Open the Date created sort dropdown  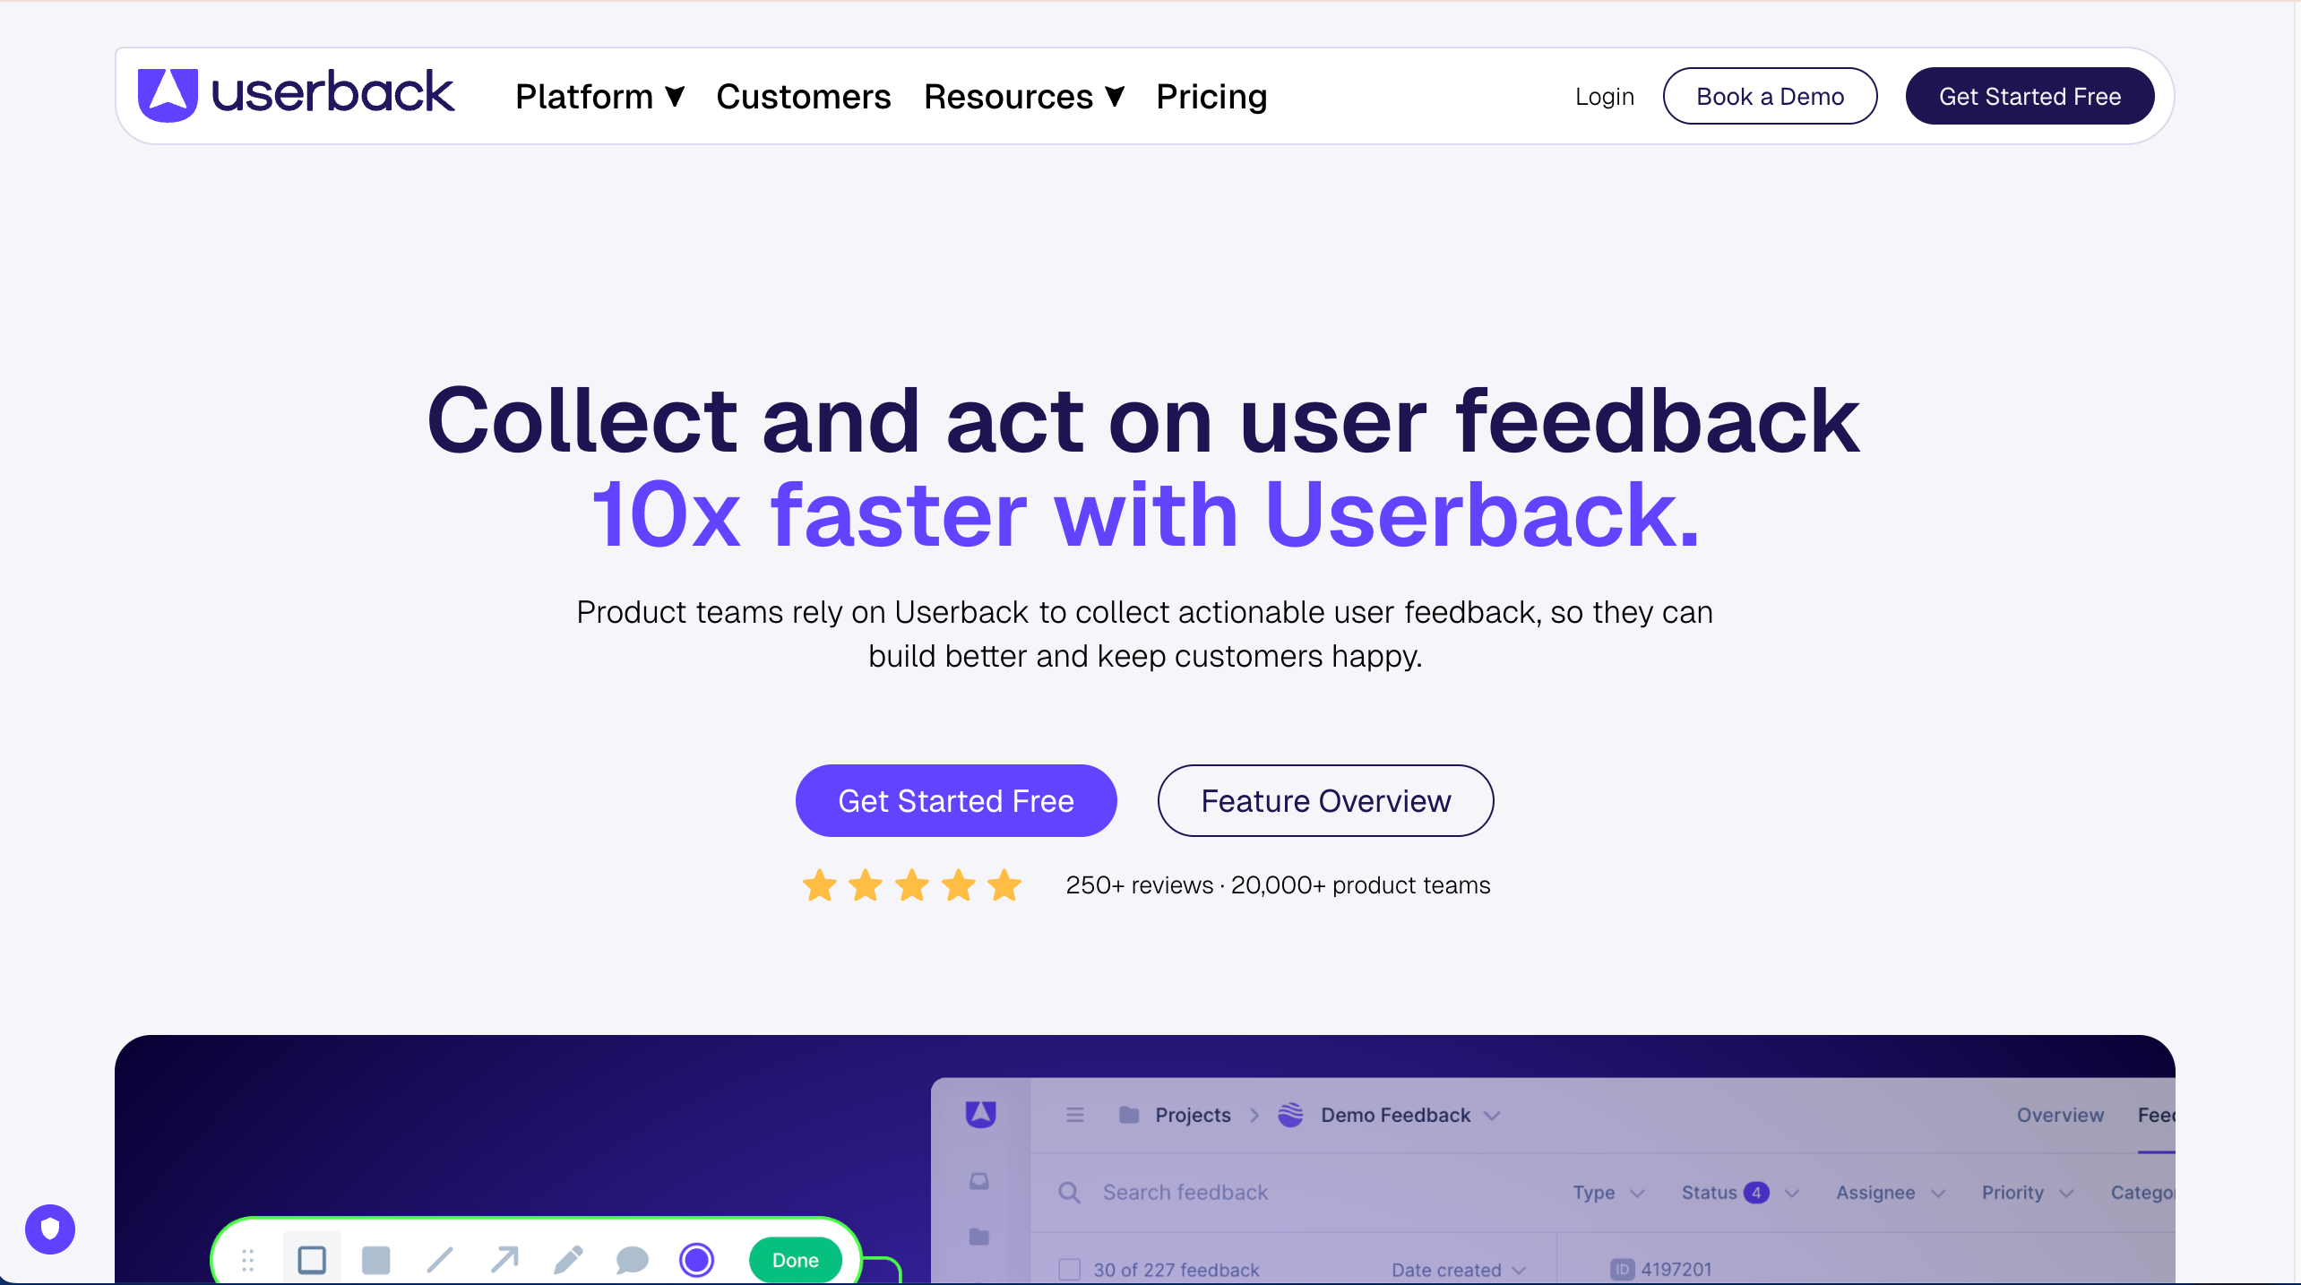(x=1458, y=1269)
